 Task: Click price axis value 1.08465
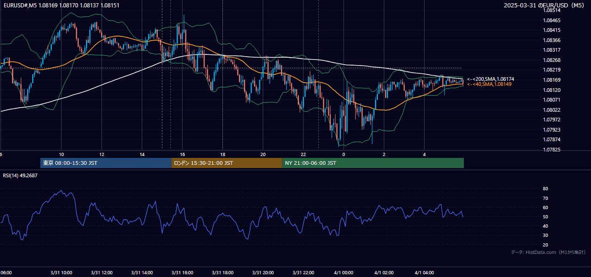click(551, 20)
